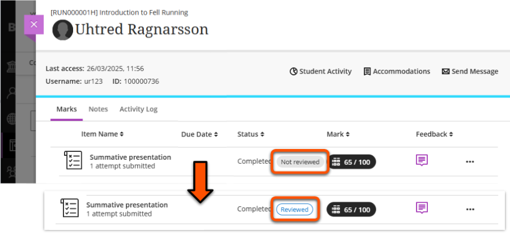The image size is (510, 234).
Task: Switch to the Notes tab
Action: [98, 109]
